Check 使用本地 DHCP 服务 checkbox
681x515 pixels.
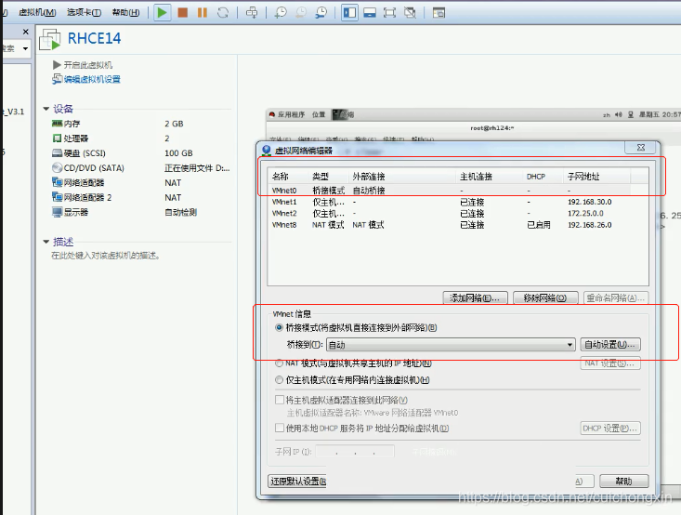click(x=280, y=428)
